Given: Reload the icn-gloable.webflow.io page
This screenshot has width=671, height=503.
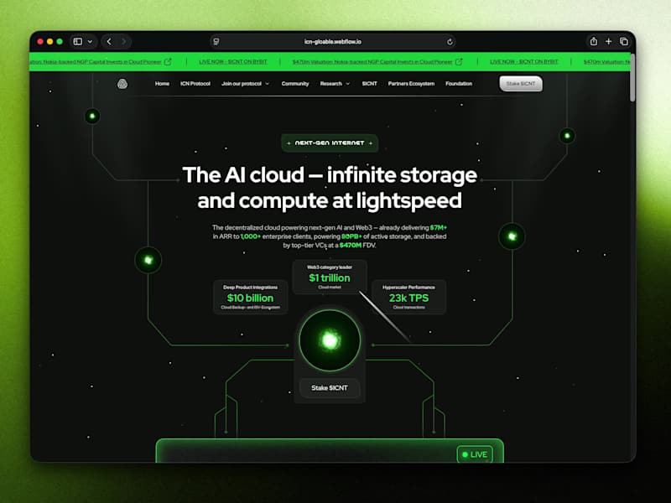Looking at the screenshot, I should (451, 40).
